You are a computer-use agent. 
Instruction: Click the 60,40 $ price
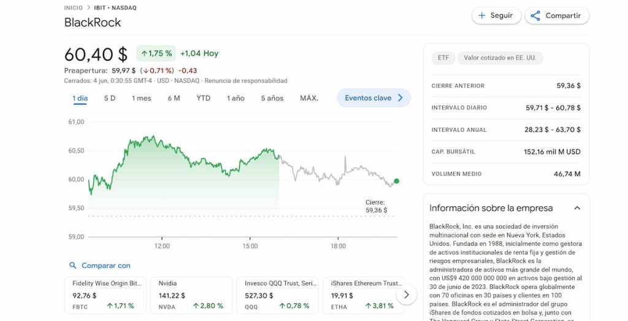point(96,54)
